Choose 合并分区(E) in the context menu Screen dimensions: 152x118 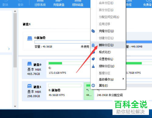tap(108, 3)
